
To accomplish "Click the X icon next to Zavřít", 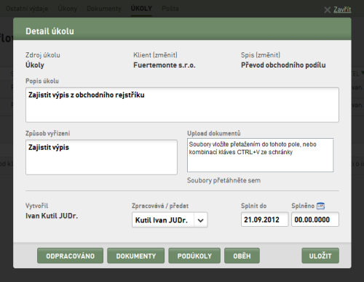I will (327, 10).
